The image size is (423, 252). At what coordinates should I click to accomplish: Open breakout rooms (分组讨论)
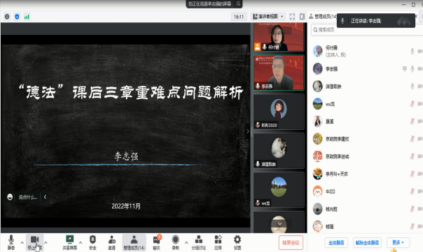[x=199, y=242]
